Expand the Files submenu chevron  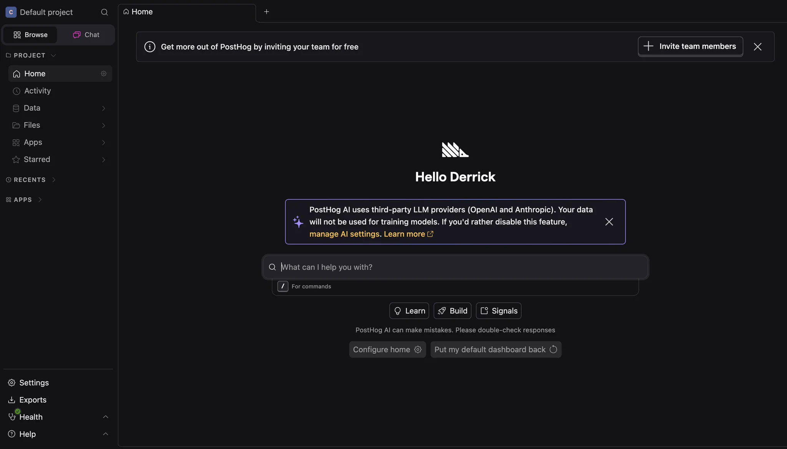tap(103, 126)
